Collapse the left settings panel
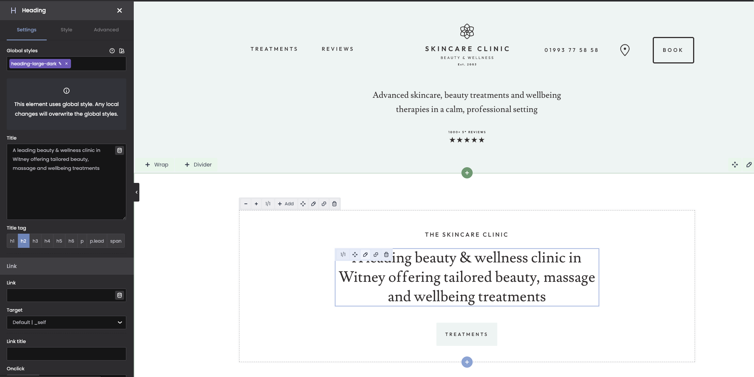 tap(137, 192)
